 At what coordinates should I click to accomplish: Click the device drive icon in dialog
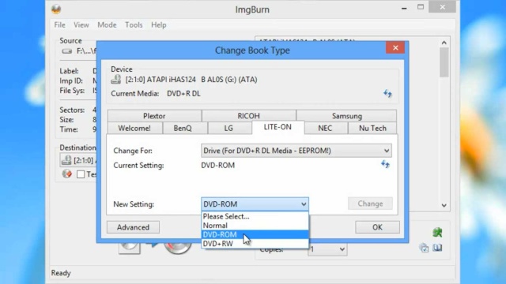(x=116, y=79)
